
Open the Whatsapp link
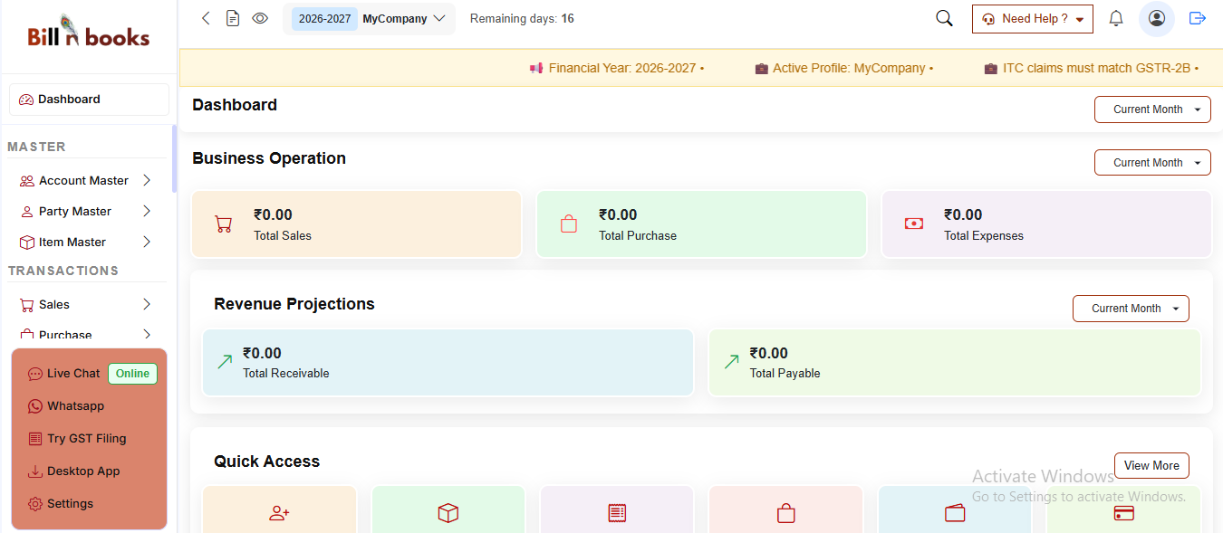click(x=75, y=406)
